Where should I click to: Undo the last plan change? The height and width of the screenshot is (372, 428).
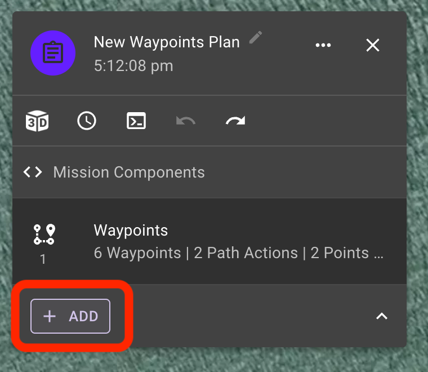(186, 121)
